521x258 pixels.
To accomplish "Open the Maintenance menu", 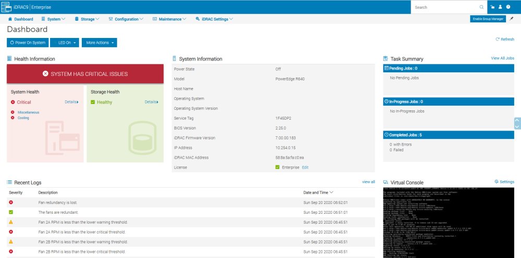I will (170, 19).
